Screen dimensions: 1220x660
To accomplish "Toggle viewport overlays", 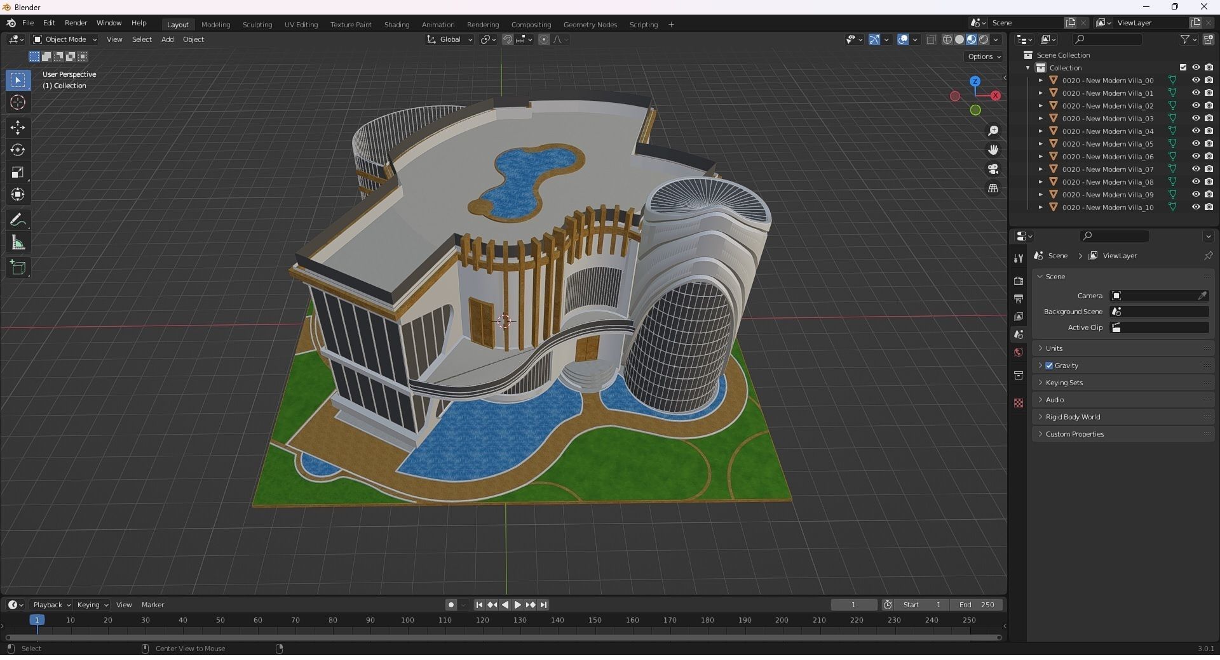I will pyautogui.click(x=903, y=39).
